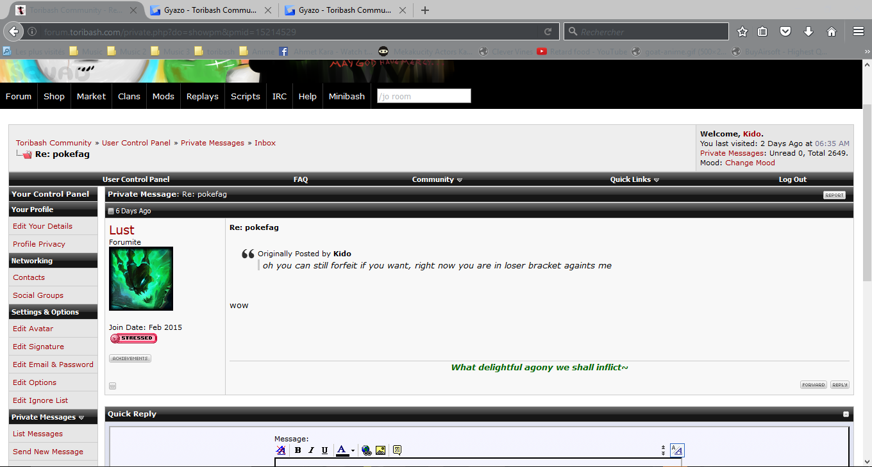Go back with the browser back arrow
Image resolution: width=872 pixels, height=467 pixels.
coord(14,31)
